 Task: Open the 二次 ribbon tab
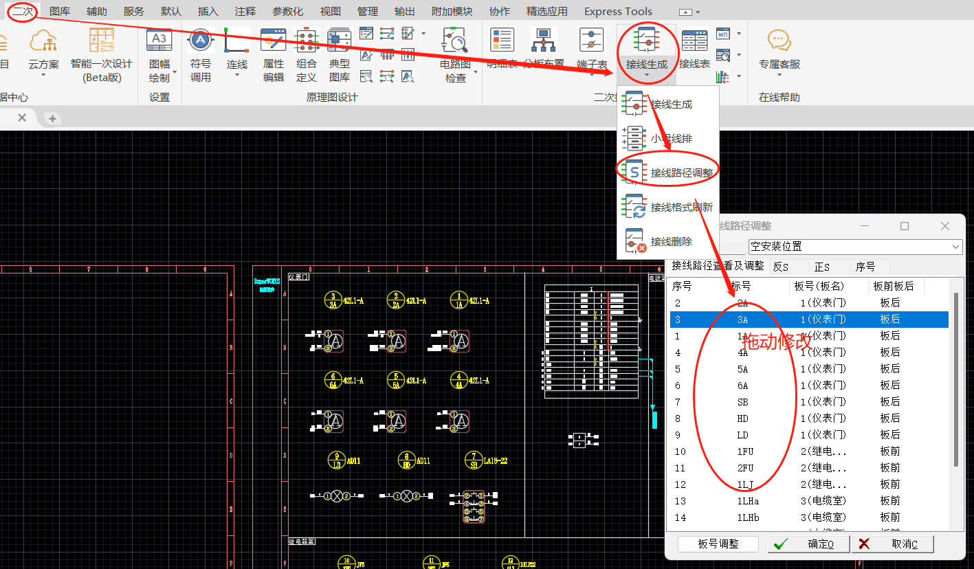(x=23, y=12)
